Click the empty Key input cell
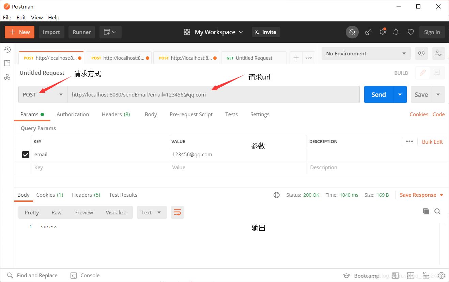Viewport: 449px width, 282px height. [100, 168]
